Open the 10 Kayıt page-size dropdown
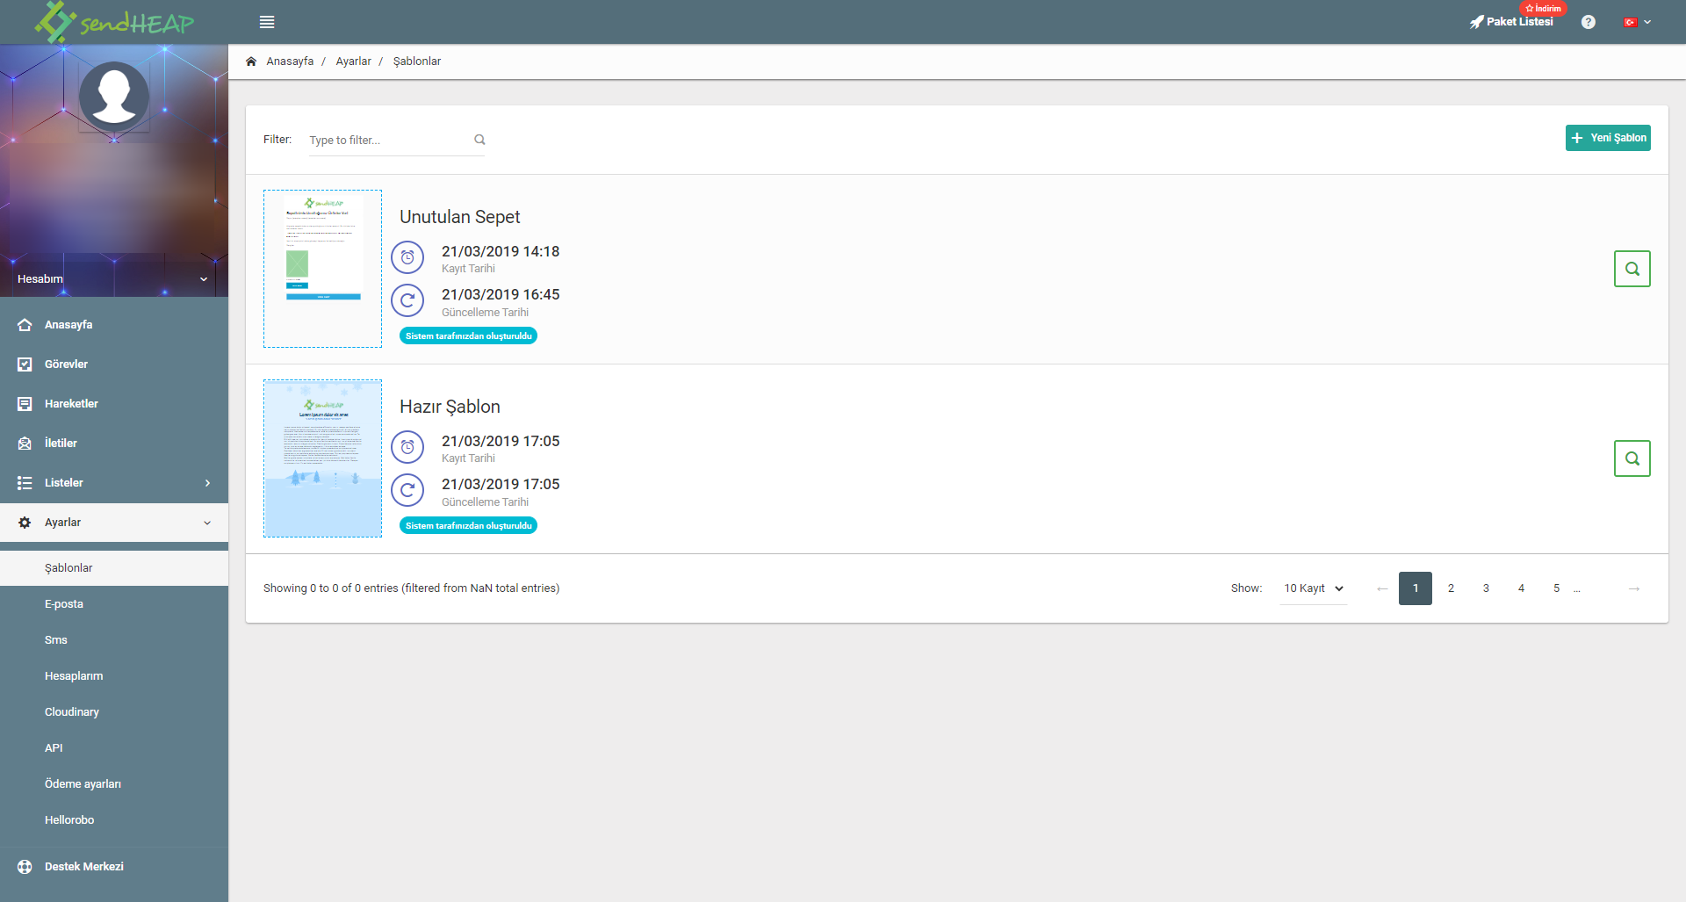 click(x=1314, y=588)
